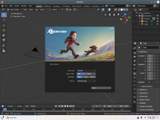Select the Rotate tool
This screenshot has width=160, height=120.
[4, 30]
